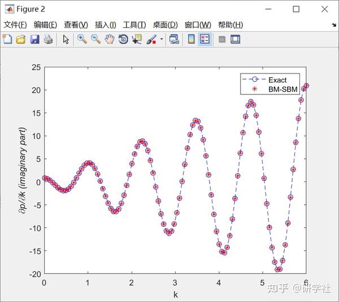Select the Edit Plot arrow tool
This screenshot has width=339, height=302.
point(66,40)
